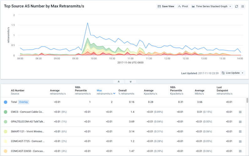The image size is (249, 156).
Task: Click the 2017-11-06 UTC-0800 axis label
Action: pyautogui.click(x=130, y=63)
